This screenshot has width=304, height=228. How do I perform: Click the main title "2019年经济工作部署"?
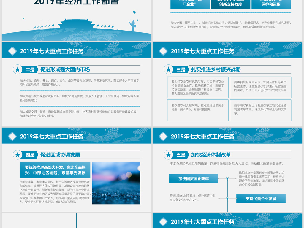click(77, 2)
